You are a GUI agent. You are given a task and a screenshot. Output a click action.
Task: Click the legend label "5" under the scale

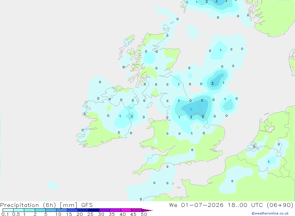(x=46, y=214)
